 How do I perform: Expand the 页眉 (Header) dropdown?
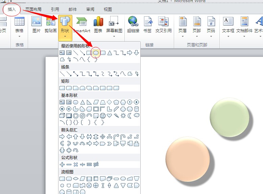(x=183, y=25)
